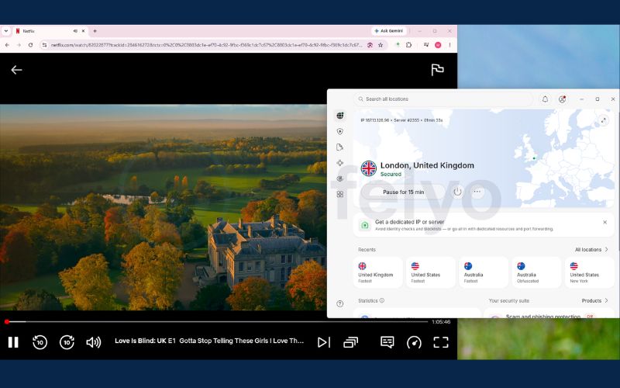Screen dimensions: 620x388
Task: Reload the Netflix page in Chrome
Action: click(30, 45)
